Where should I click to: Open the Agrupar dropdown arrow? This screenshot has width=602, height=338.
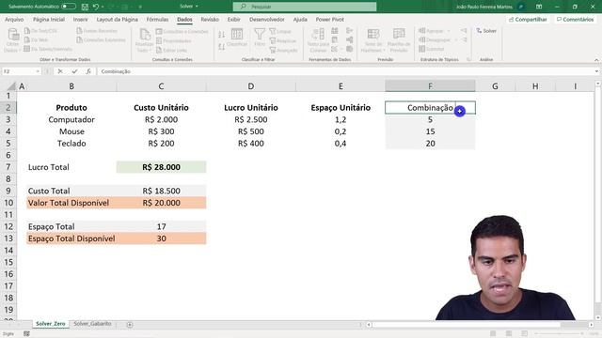449,31
